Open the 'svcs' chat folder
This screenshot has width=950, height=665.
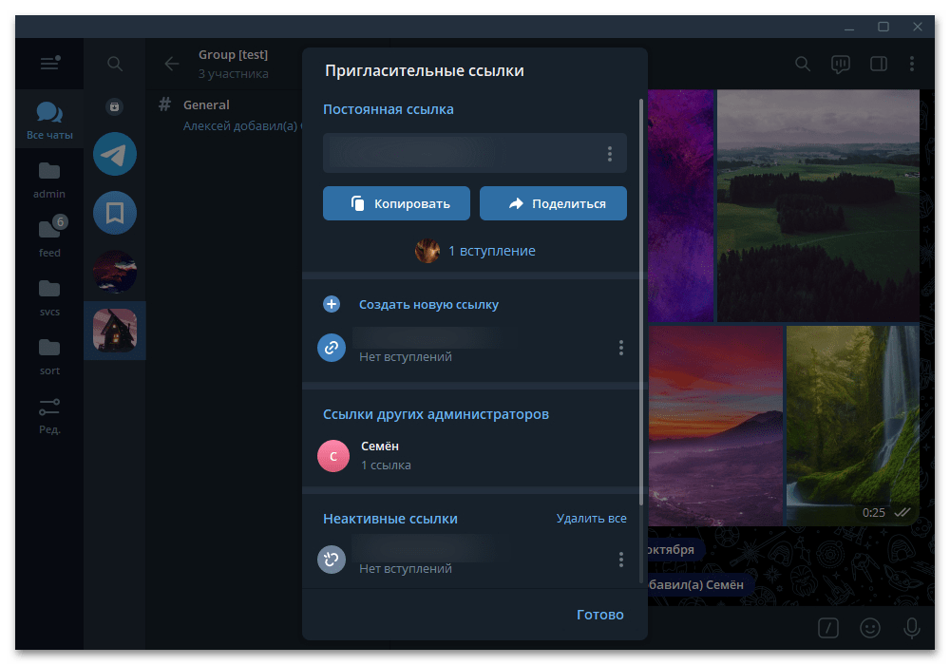[x=49, y=297]
